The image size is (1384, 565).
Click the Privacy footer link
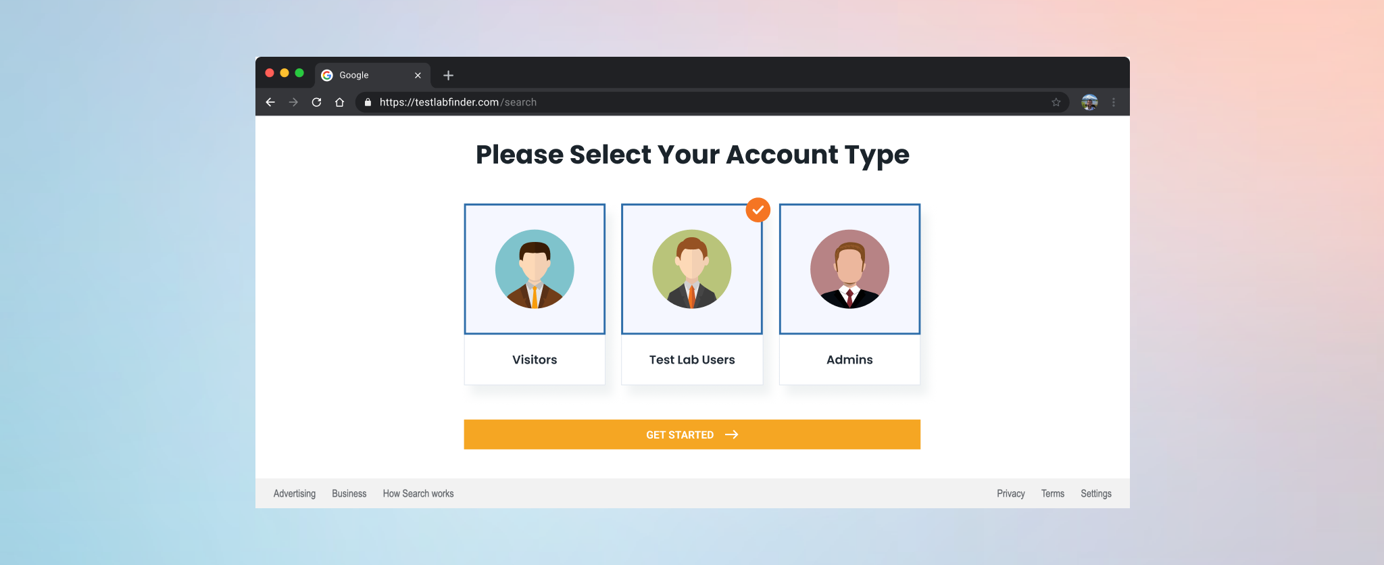(x=1010, y=493)
